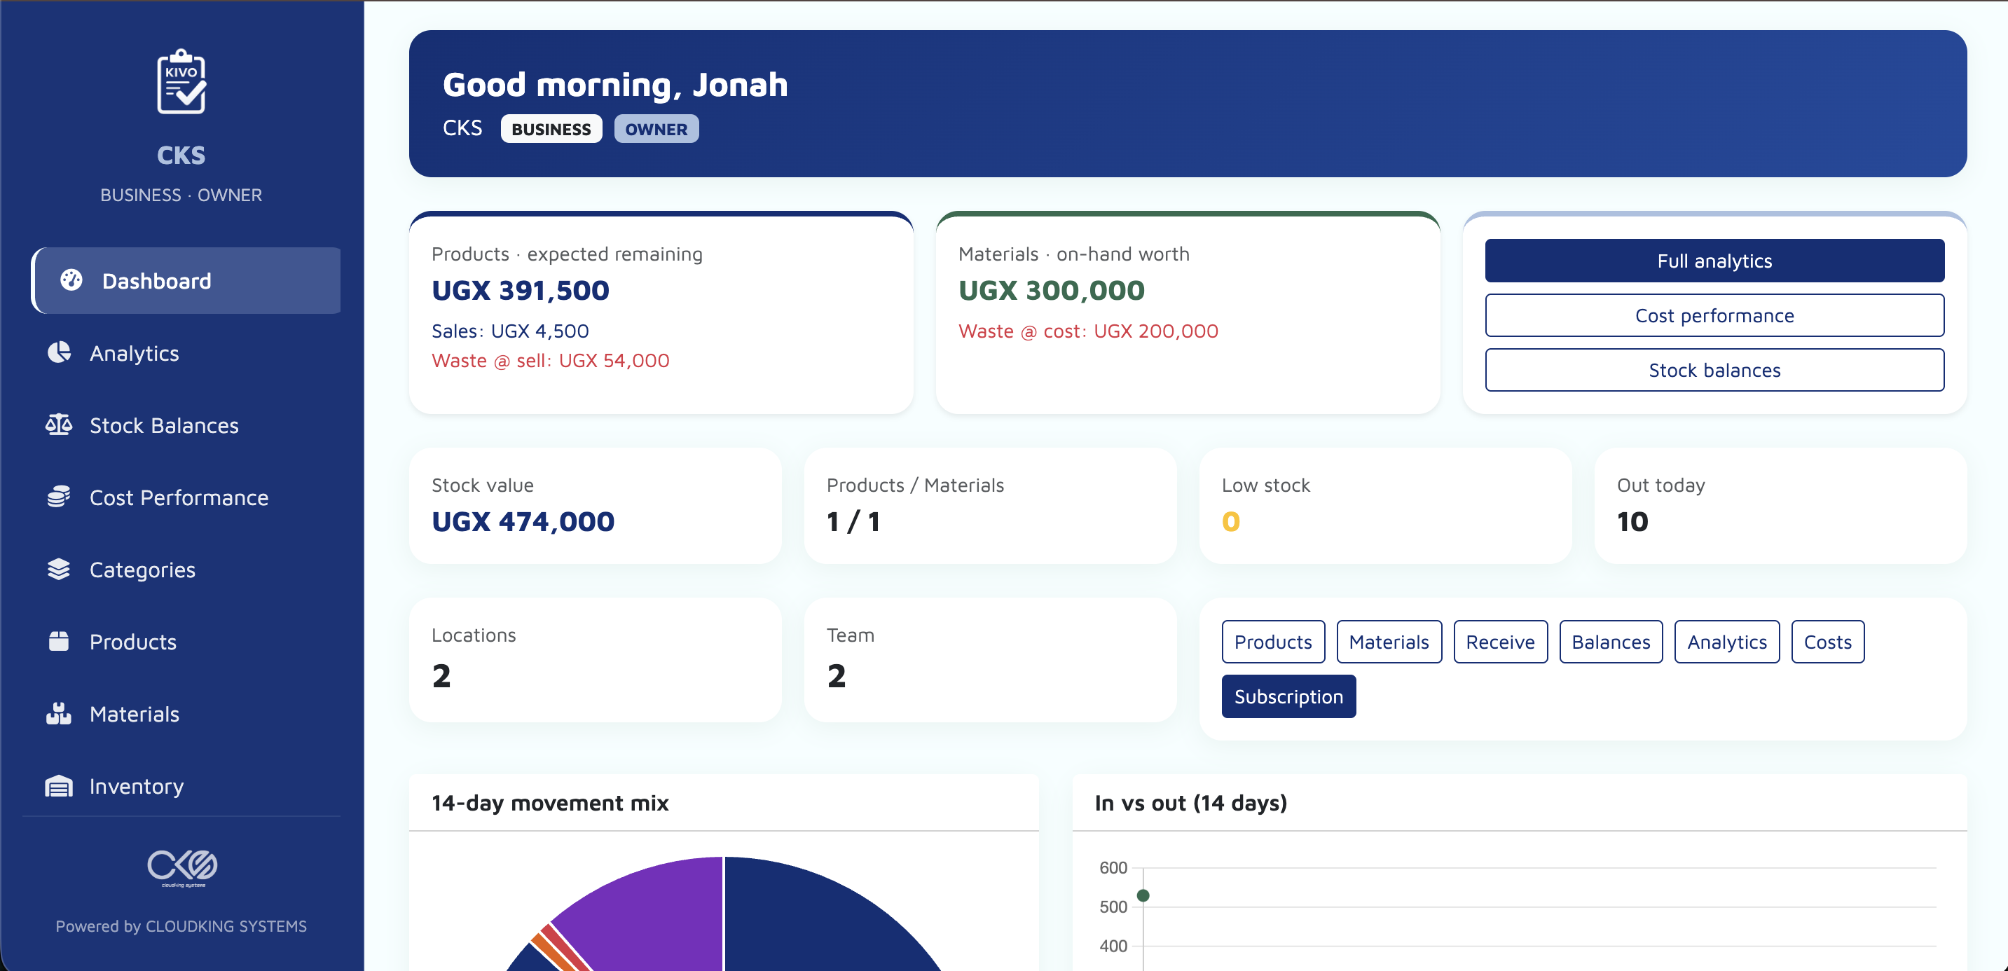Click the Low stock count 0
The width and height of the screenshot is (2008, 971).
tap(1231, 521)
